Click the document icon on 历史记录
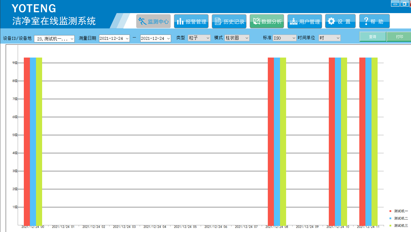 coord(218,21)
